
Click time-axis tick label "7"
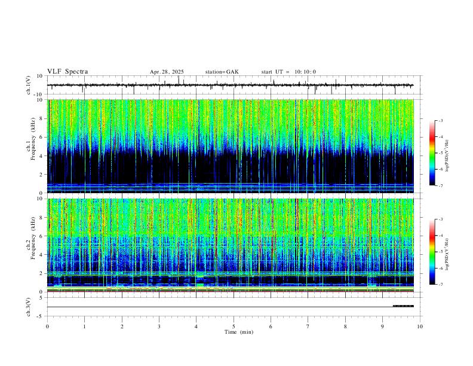pyautogui.click(x=308, y=327)
